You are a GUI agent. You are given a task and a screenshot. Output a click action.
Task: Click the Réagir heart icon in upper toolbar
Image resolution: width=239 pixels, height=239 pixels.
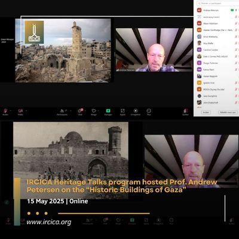click(x=94, y=111)
